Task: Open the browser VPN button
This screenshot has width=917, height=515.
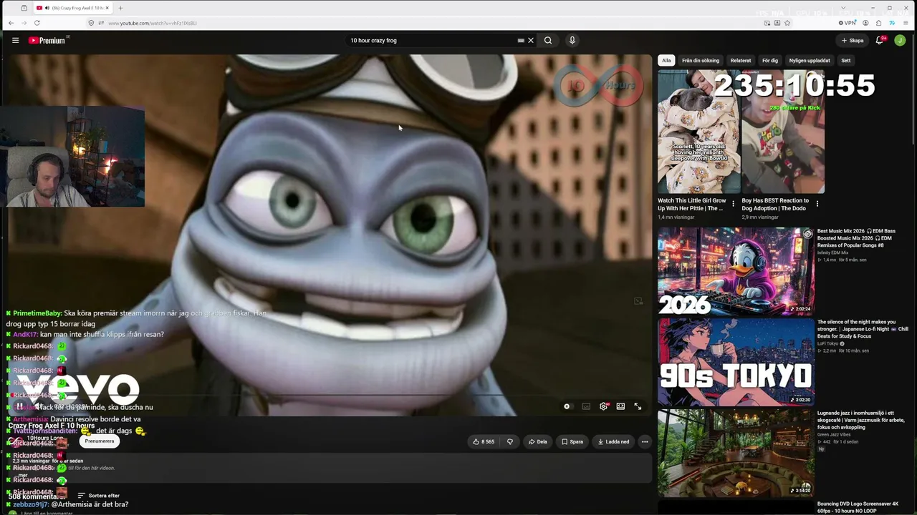Action: (x=846, y=23)
